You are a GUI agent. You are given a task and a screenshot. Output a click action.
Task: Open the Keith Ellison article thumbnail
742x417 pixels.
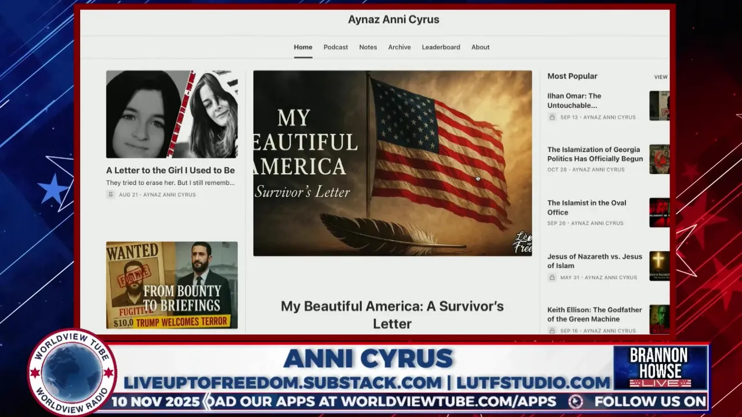pos(659,319)
